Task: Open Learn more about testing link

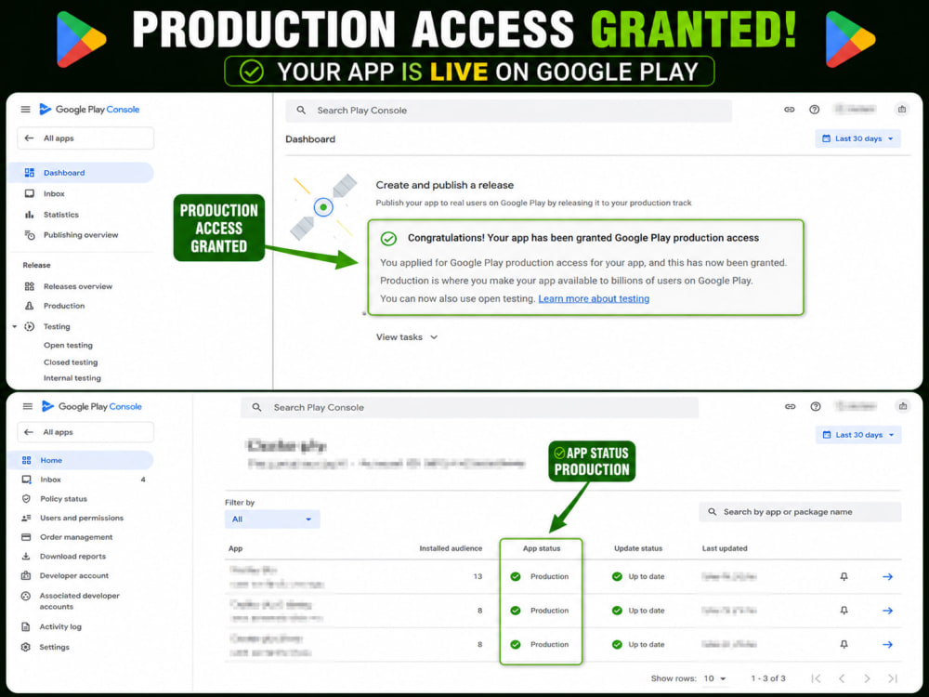Action: tap(594, 298)
